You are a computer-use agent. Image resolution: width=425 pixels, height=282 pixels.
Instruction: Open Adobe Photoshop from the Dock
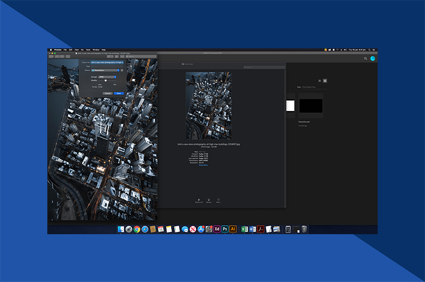click(x=225, y=229)
